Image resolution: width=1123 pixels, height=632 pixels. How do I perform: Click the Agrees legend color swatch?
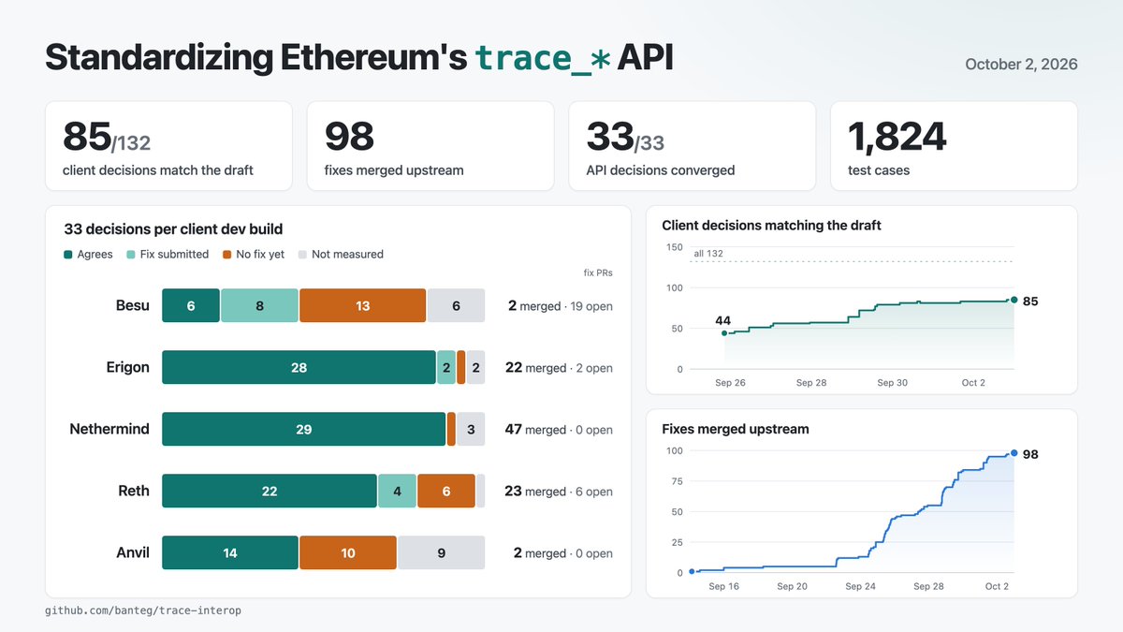click(69, 255)
